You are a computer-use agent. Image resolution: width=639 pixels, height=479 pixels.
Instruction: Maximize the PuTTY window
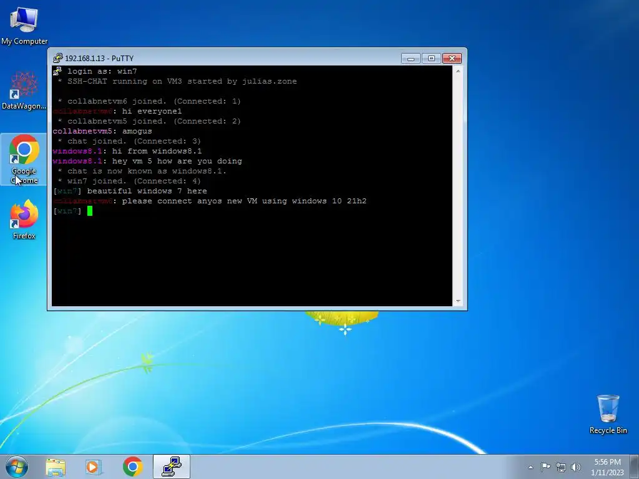(x=431, y=59)
